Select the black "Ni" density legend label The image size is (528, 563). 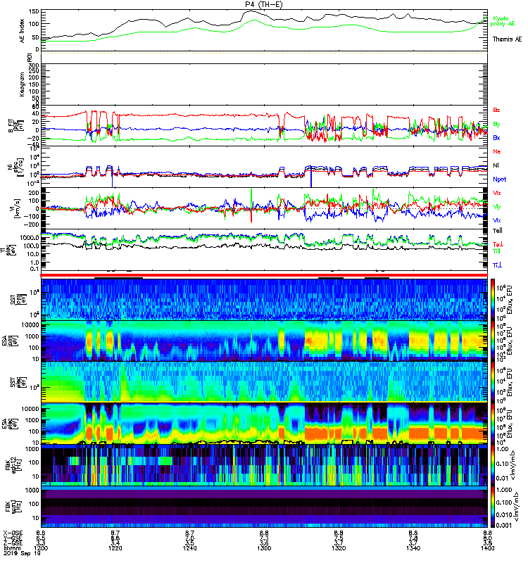pos(496,165)
